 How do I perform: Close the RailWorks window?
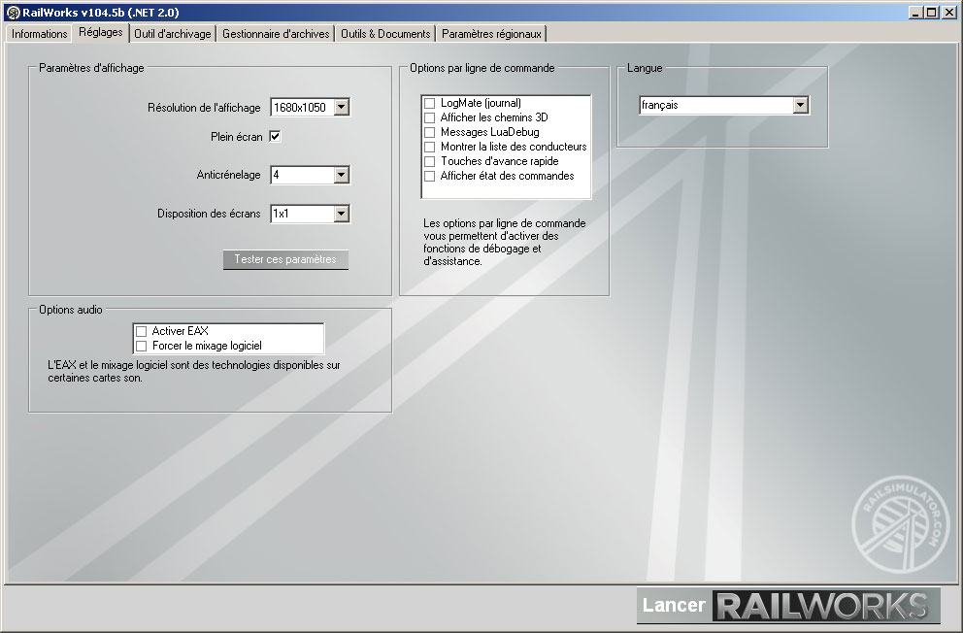pos(948,13)
